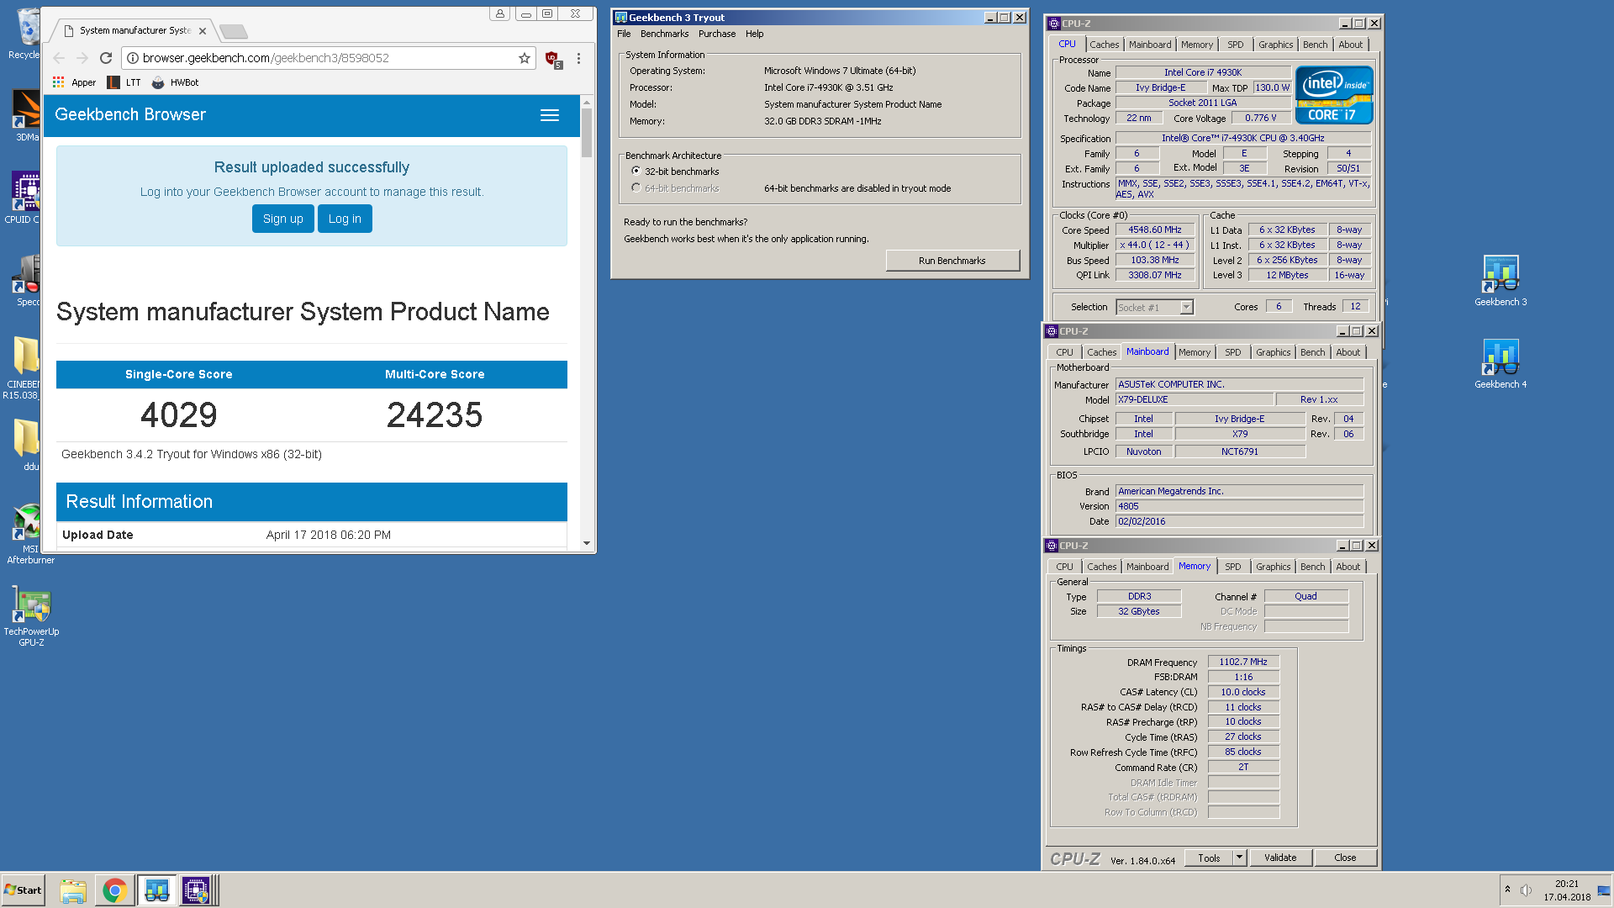Viewport: 1614px width, 908px height.
Task: Click the volume icon in the system tray
Action: 1526,890
